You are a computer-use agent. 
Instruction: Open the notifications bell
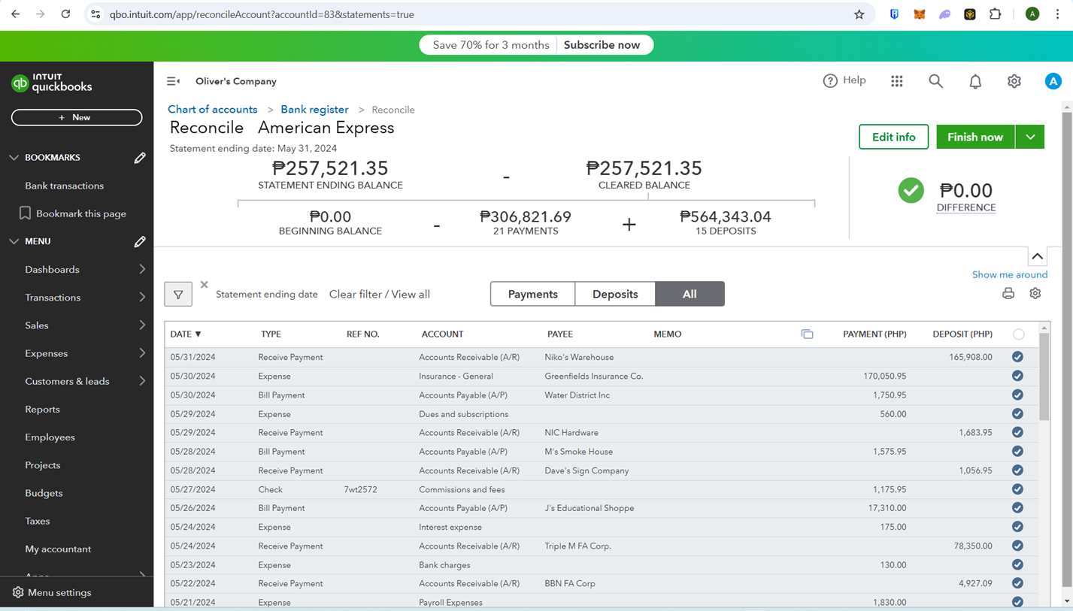[975, 81]
